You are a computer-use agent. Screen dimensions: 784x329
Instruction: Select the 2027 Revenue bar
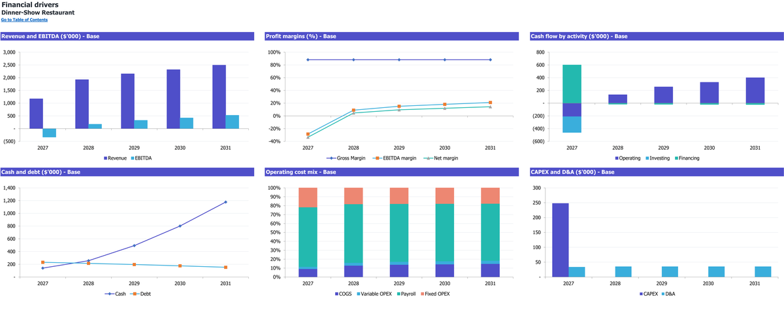tap(36, 113)
